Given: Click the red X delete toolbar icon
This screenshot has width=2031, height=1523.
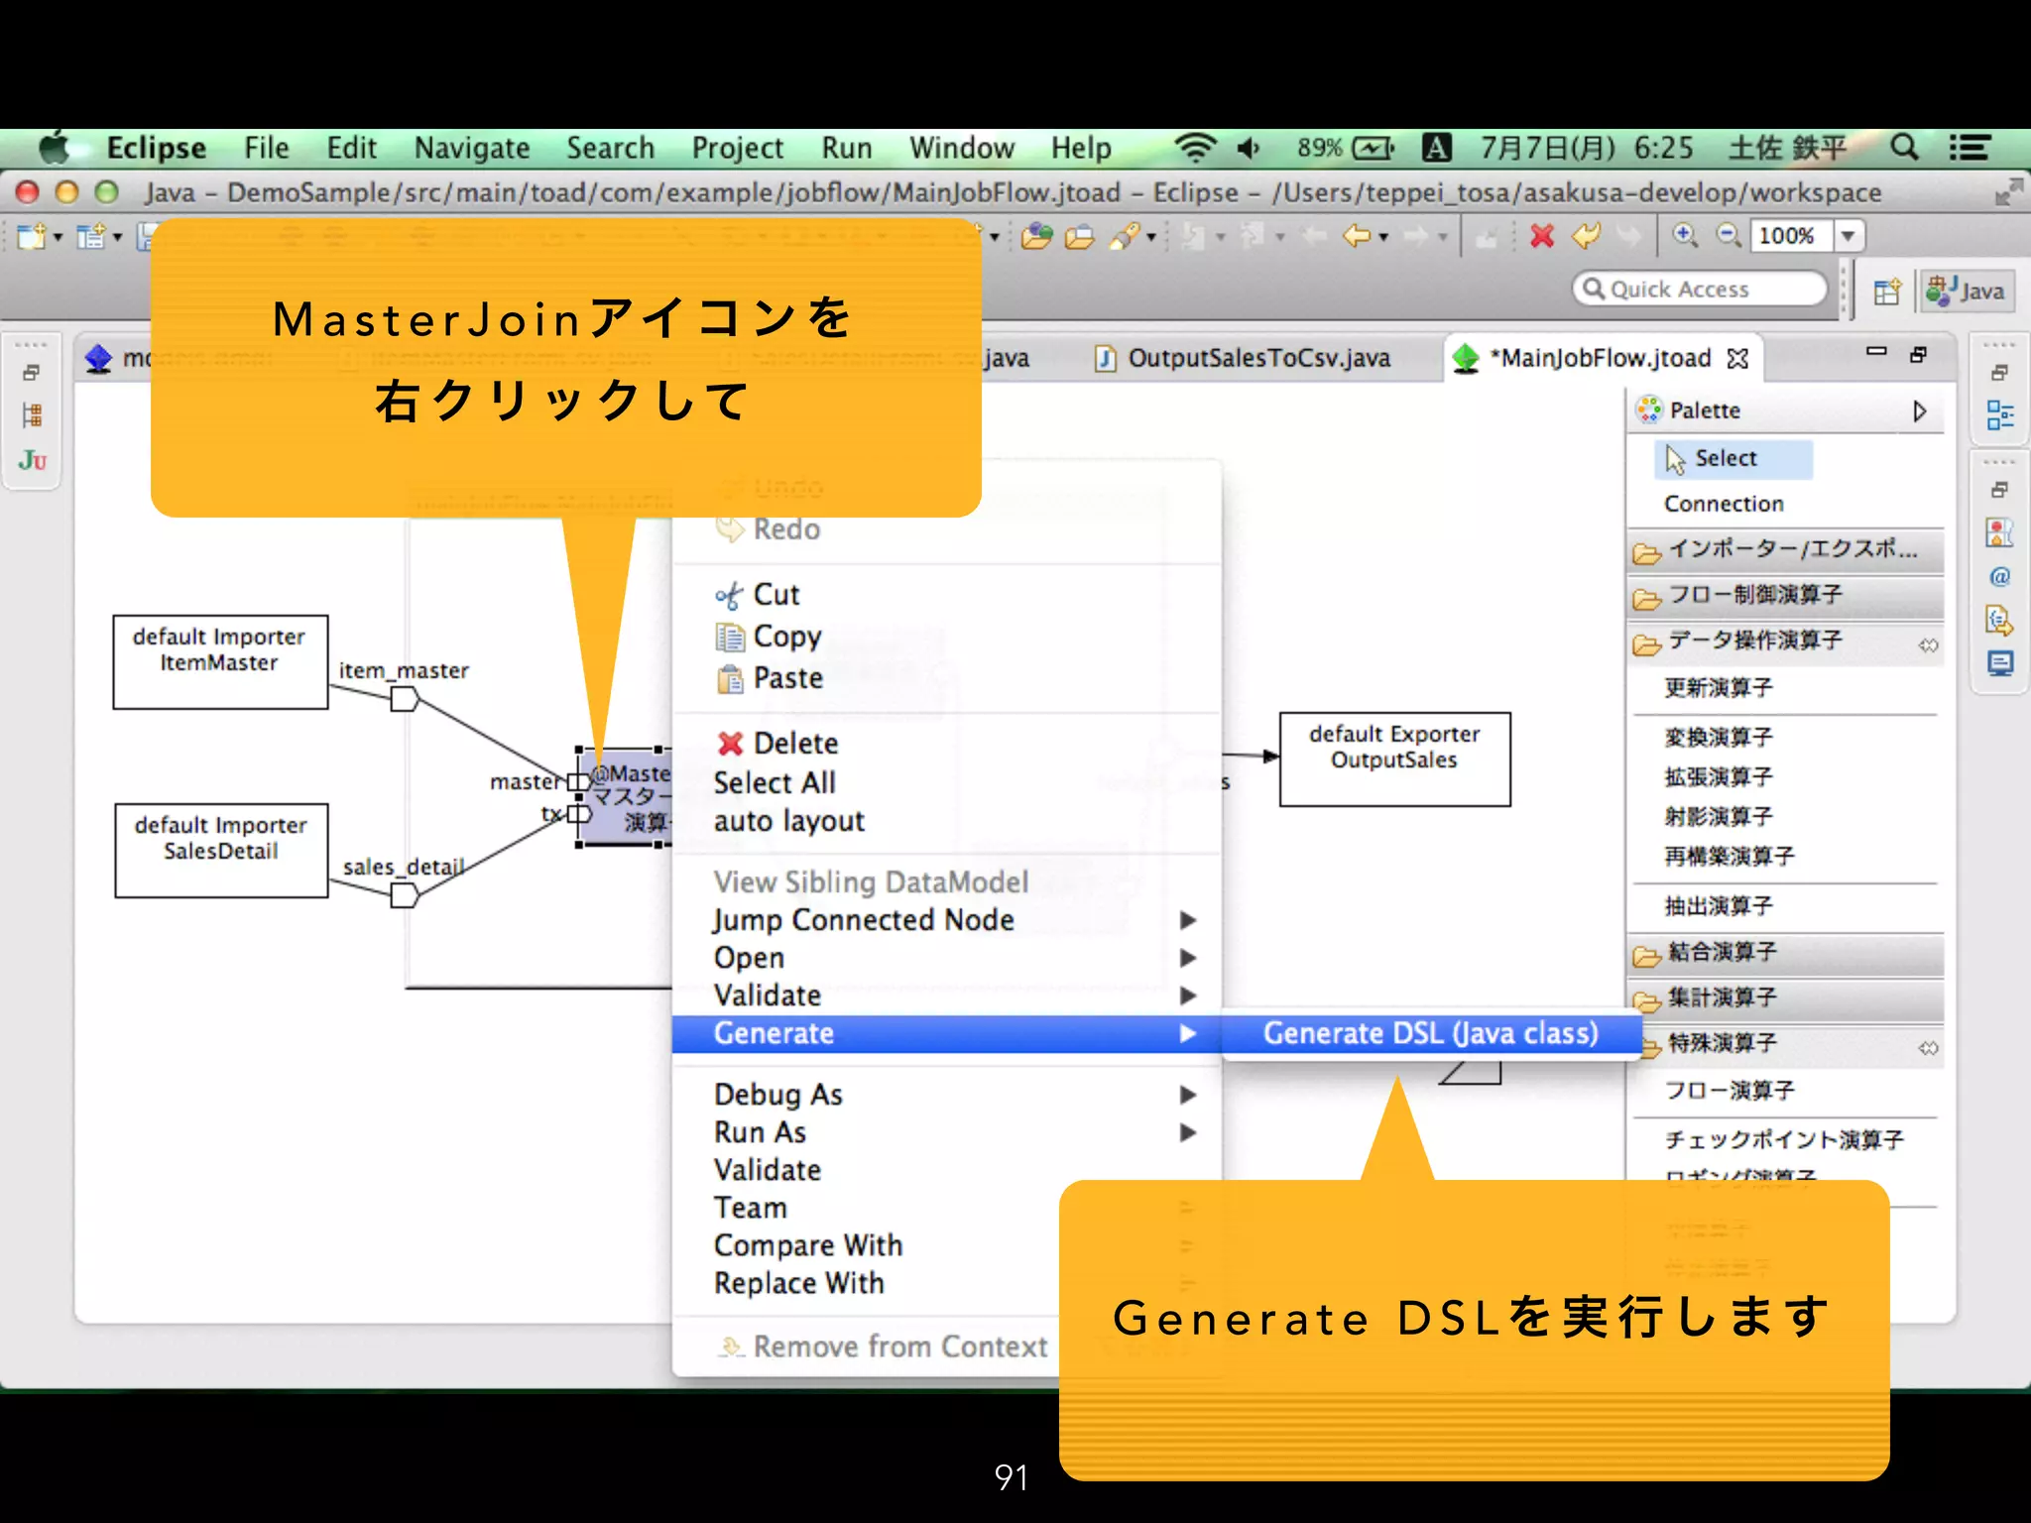Looking at the screenshot, I should (x=1542, y=236).
